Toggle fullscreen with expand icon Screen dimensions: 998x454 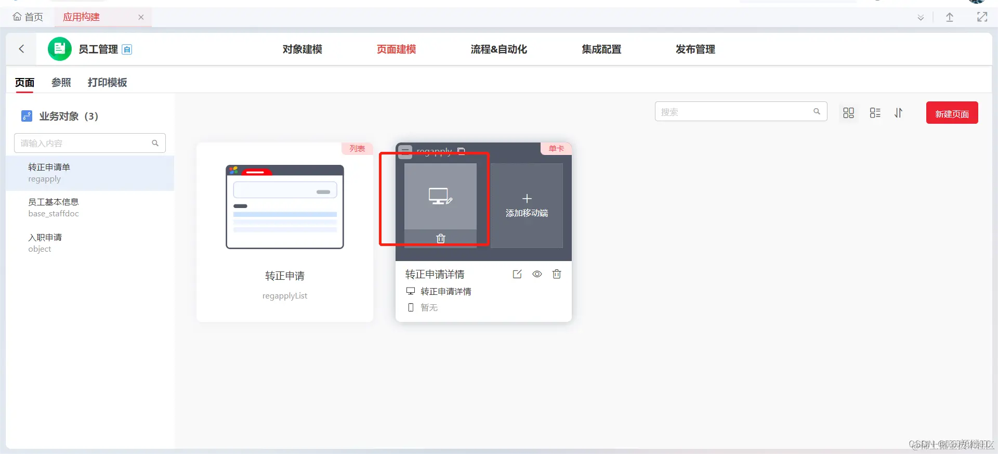pos(982,17)
